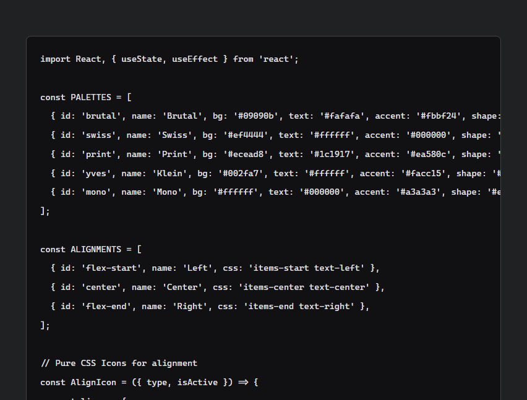Click the '#fafafa' text color value
This screenshot has width=527, height=400.
(x=342, y=116)
